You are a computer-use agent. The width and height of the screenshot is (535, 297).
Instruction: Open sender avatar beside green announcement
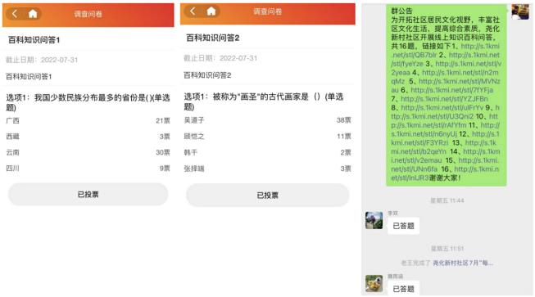click(520, 11)
